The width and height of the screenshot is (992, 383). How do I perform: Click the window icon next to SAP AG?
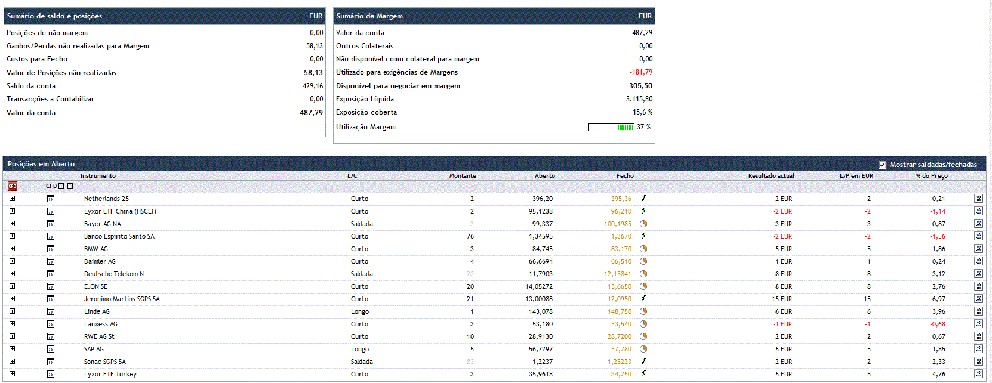51,349
